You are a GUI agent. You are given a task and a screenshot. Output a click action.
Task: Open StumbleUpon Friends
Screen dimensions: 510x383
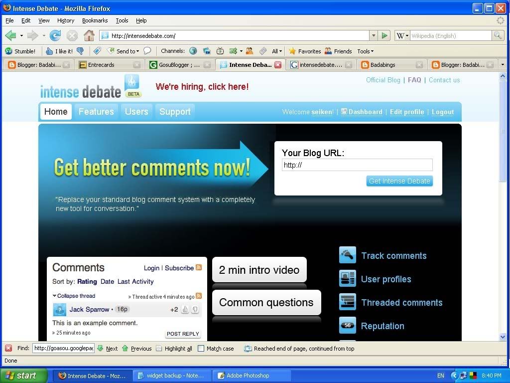(x=338, y=51)
